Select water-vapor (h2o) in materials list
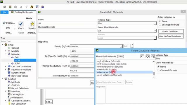This screenshot has width=187, height=105. click(x=124, y=72)
